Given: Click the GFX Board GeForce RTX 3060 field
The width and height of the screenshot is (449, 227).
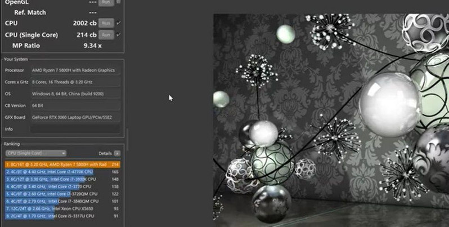Looking at the screenshot, I should coord(74,117).
